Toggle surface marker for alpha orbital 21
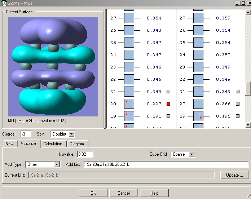 [168, 92]
